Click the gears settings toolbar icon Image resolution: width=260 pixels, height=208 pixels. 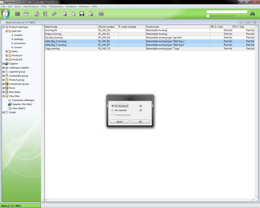(x=54, y=14)
